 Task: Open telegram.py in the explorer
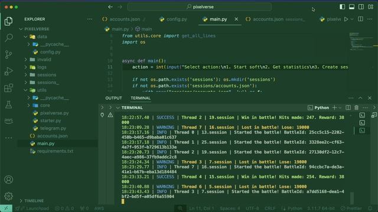53,128
